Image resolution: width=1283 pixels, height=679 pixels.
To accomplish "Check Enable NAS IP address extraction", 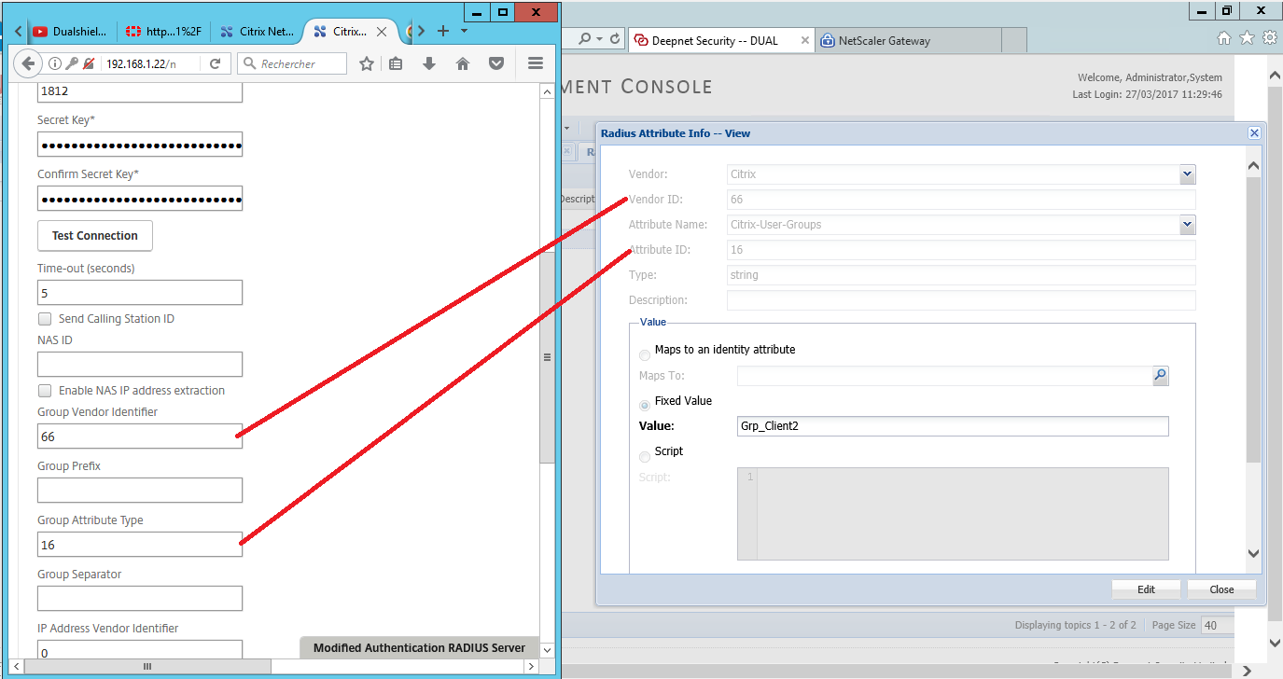I will tap(45, 391).
